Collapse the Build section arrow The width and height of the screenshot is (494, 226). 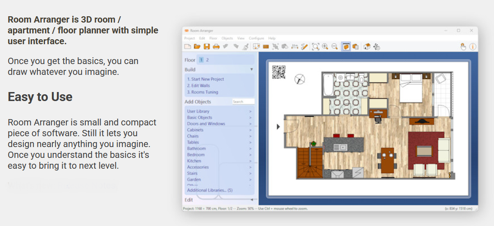(251, 69)
